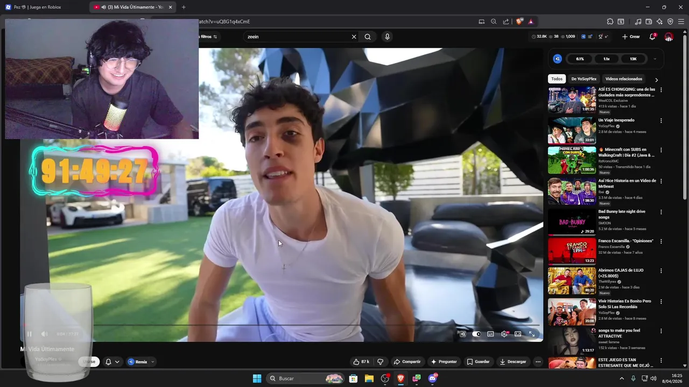Open the notifications bell
The width and height of the screenshot is (689, 387).
[x=652, y=37]
